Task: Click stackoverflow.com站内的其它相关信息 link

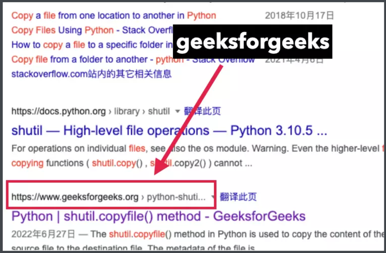Action: [x=91, y=74]
